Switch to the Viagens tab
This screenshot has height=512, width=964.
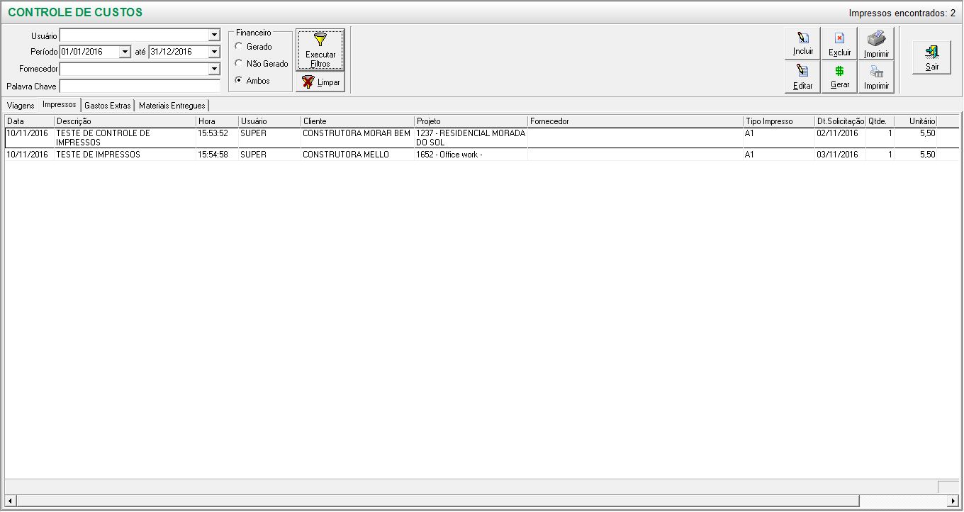[x=21, y=106]
